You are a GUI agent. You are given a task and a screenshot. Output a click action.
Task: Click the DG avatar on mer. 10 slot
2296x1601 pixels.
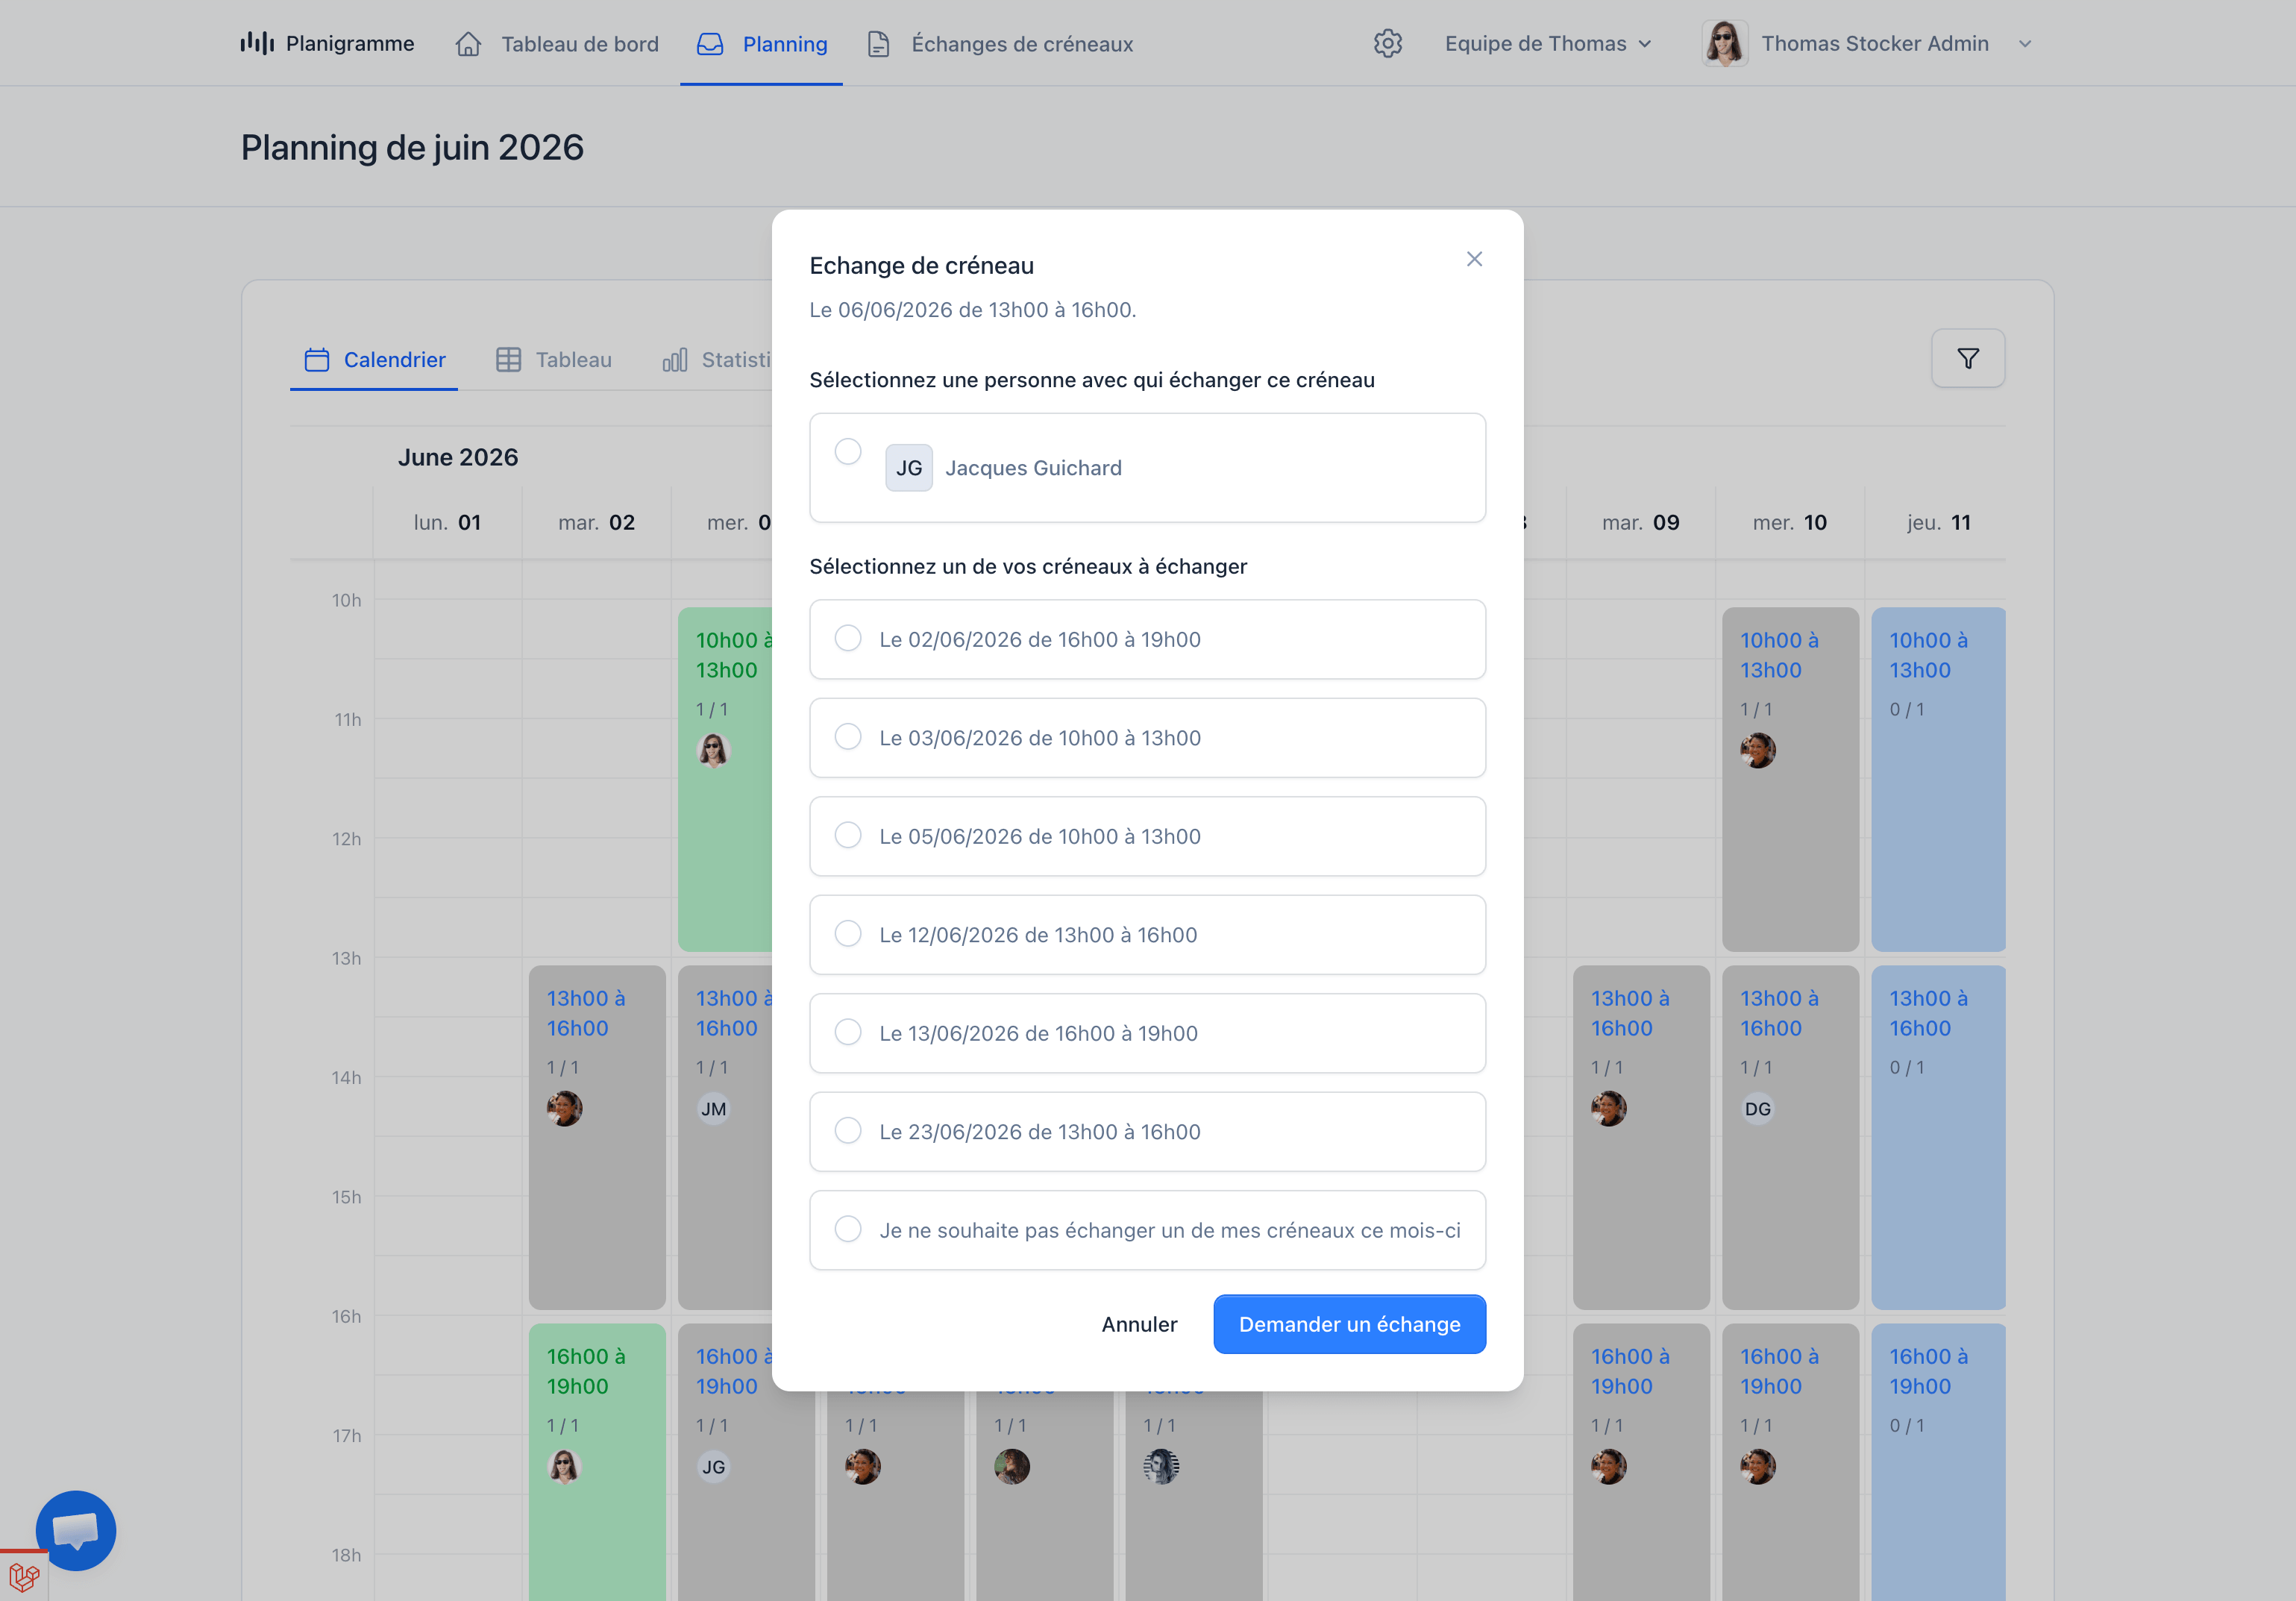point(1758,1108)
